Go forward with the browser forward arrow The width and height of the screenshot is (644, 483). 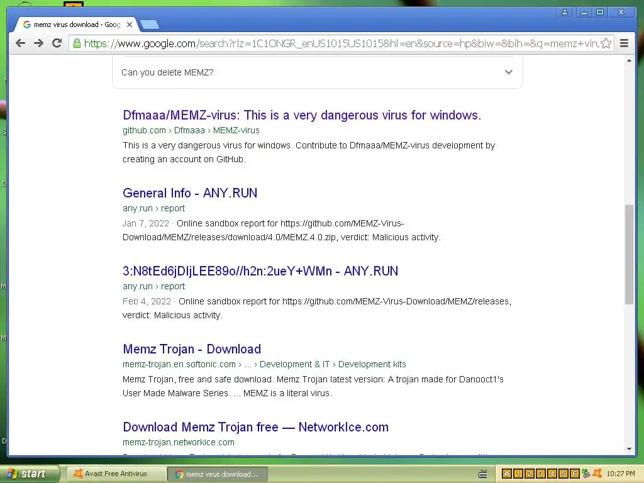38,43
